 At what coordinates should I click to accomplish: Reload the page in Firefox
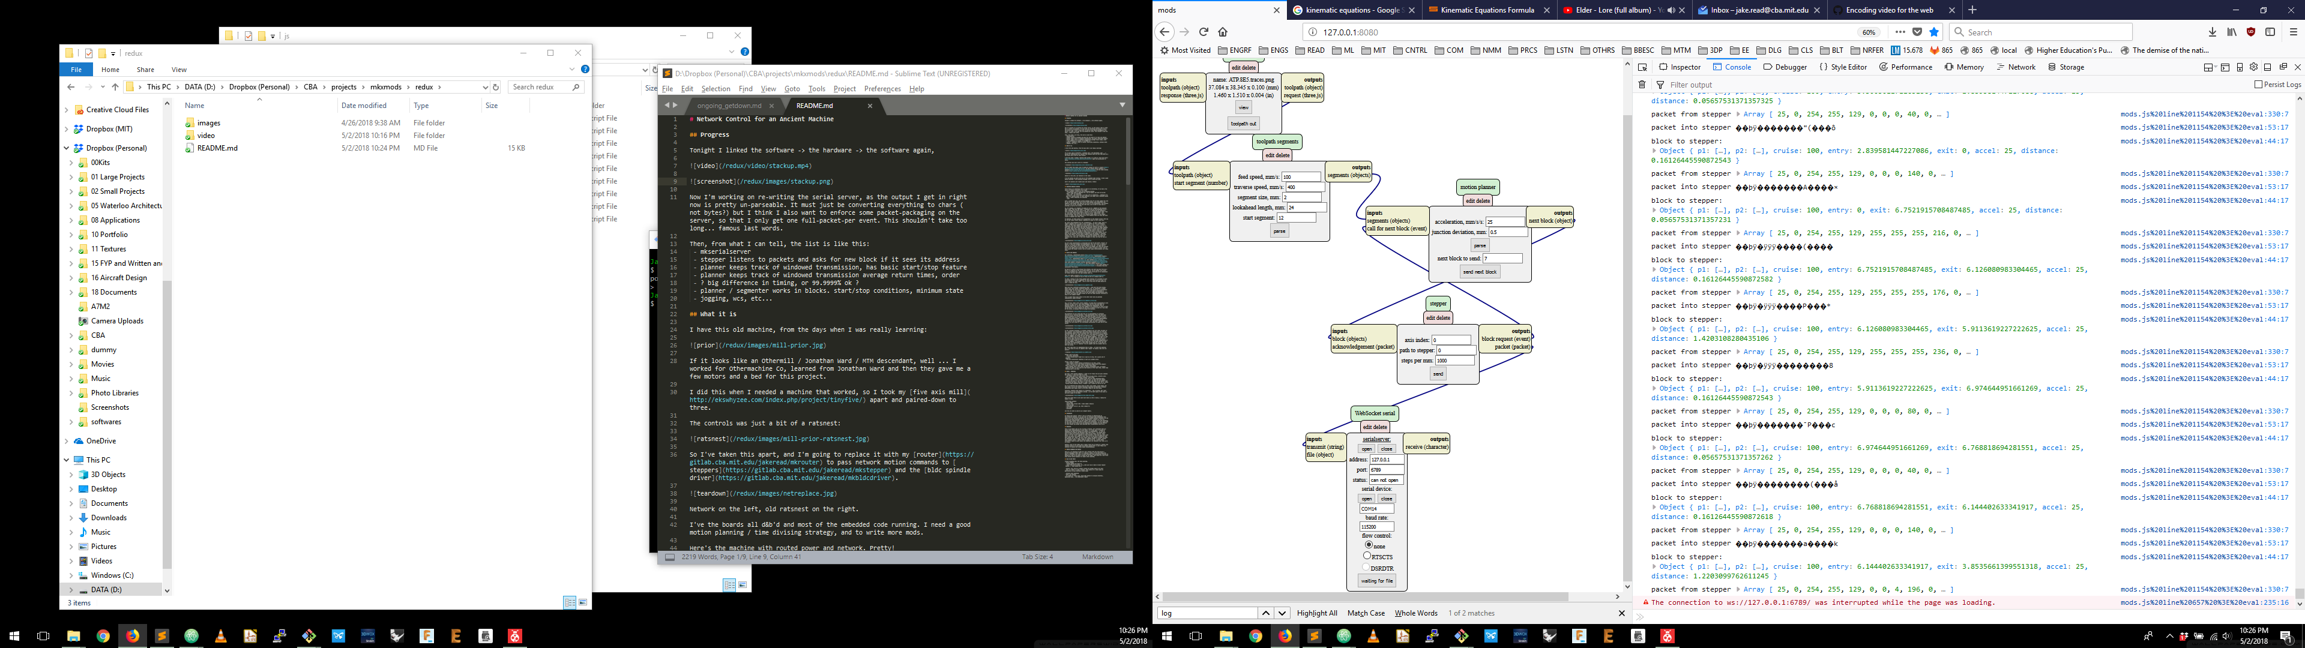[x=1204, y=32]
